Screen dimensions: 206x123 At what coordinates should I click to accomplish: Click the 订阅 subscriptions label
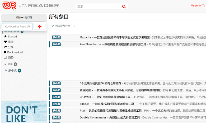pyautogui.click(x=10, y=64)
